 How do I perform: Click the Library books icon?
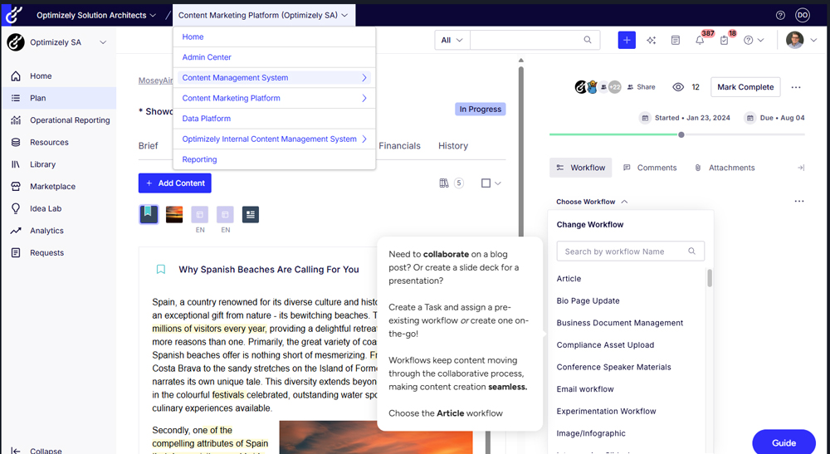[16, 164]
